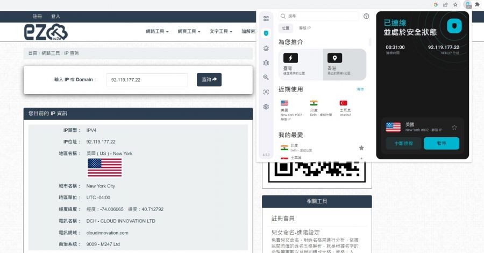Select Taiwan fastest location lightning icon
This screenshot has width=484, height=253.
290,58
